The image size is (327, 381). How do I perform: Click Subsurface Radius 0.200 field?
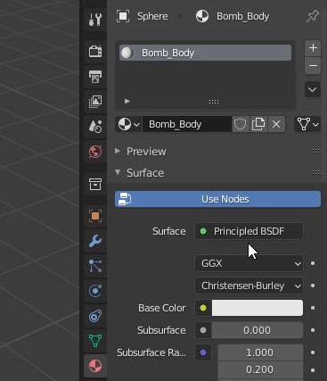coord(260,369)
